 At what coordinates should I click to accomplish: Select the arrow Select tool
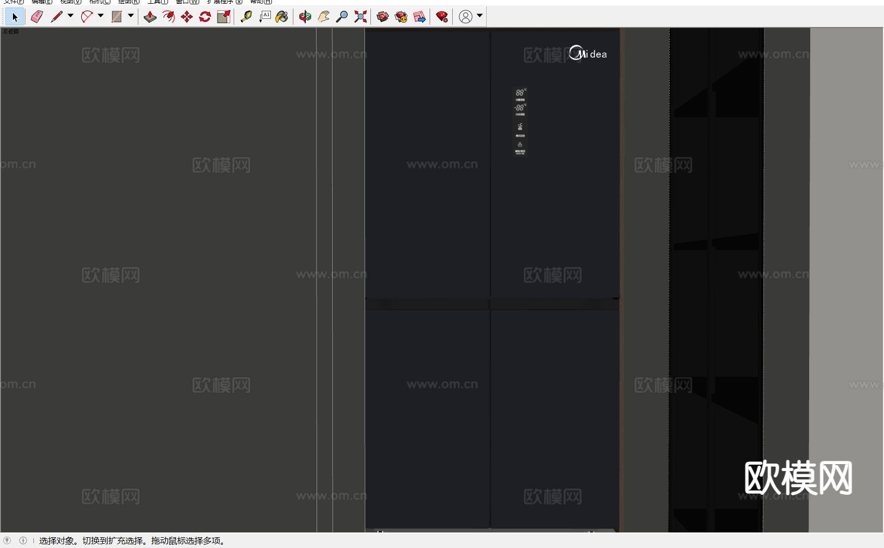[15, 17]
